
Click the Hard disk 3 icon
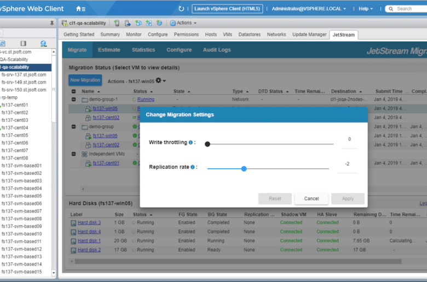pos(73,224)
